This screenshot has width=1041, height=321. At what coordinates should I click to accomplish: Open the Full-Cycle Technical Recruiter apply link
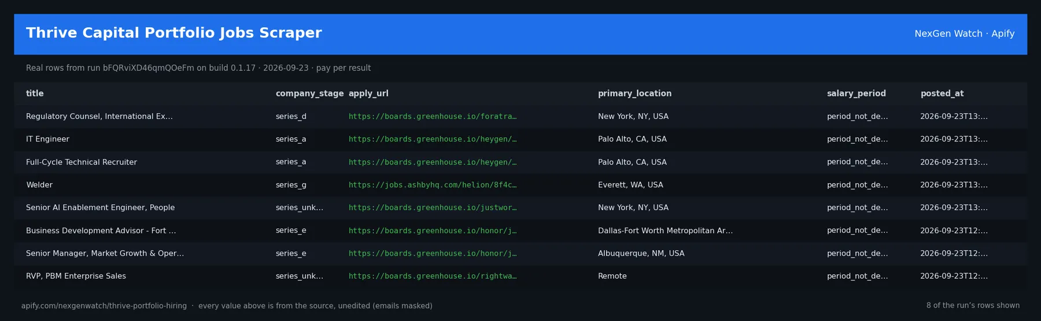click(433, 162)
